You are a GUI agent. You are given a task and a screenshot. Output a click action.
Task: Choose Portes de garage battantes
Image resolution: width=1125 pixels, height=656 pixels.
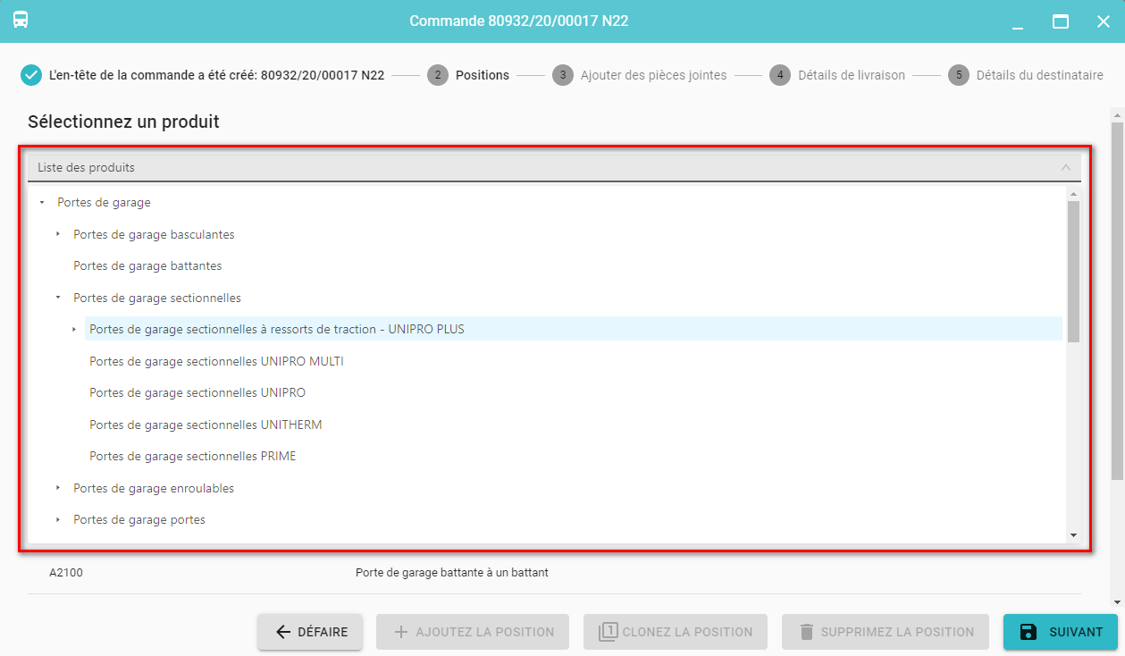(147, 265)
